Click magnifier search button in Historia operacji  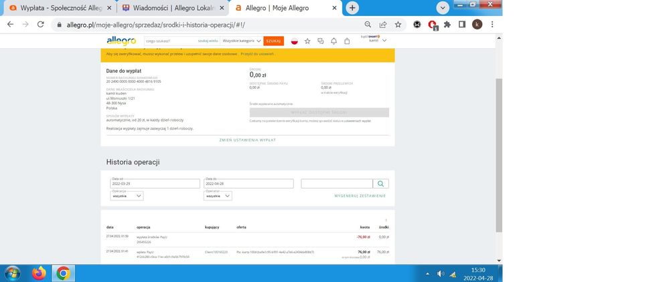coord(380,184)
